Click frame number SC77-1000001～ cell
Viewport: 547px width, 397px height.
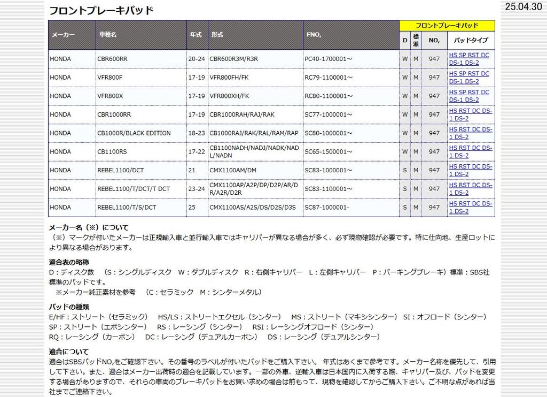(x=329, y=114)
